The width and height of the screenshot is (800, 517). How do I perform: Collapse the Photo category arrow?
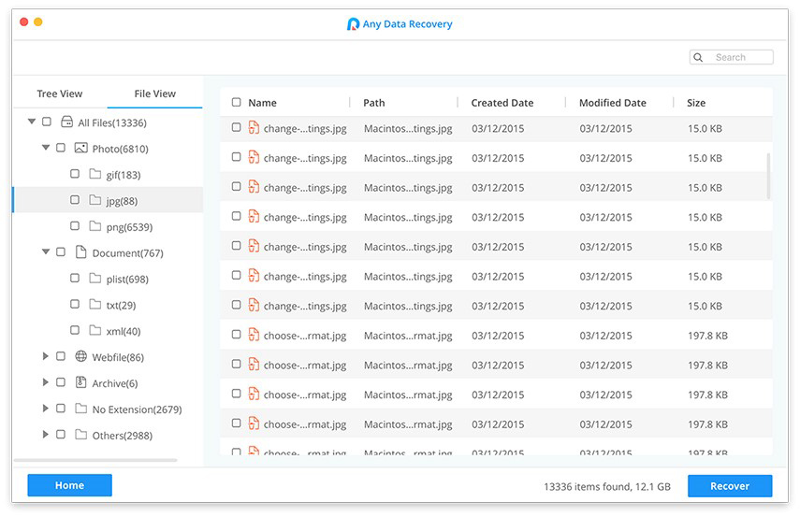point(46,148)
